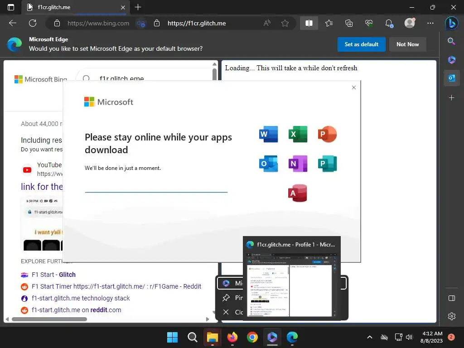Open sidebar settings gear
This screenshot has width=464, height=348.
pyautogui.click(x=452, y=316)
